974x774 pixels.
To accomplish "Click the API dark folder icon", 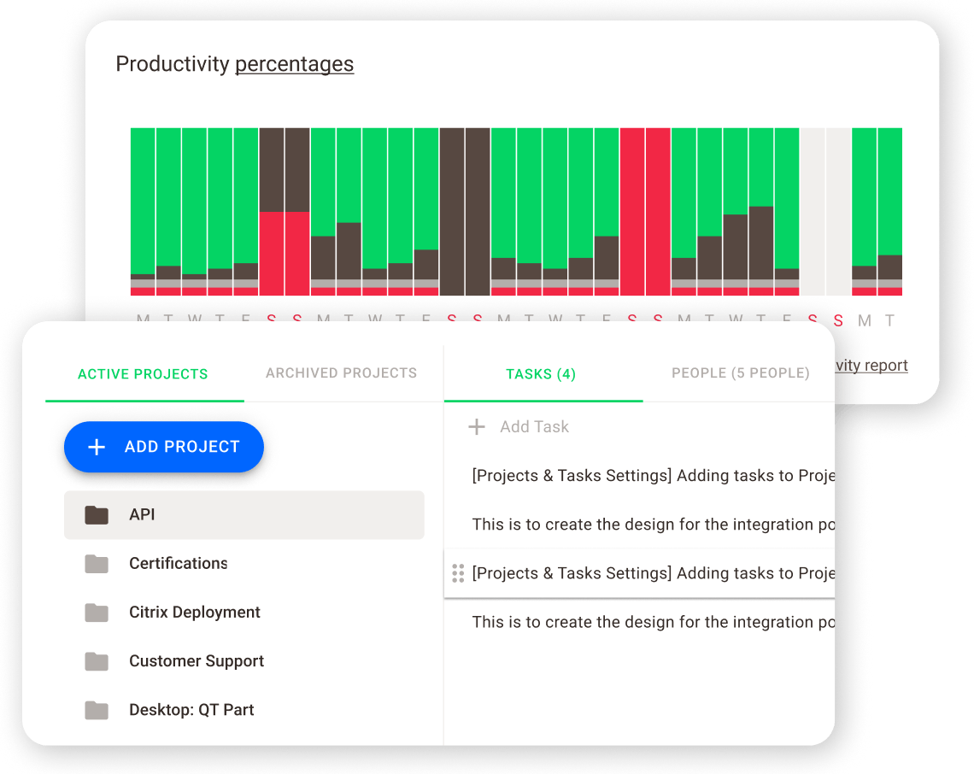I will click(x=97, y=515).
